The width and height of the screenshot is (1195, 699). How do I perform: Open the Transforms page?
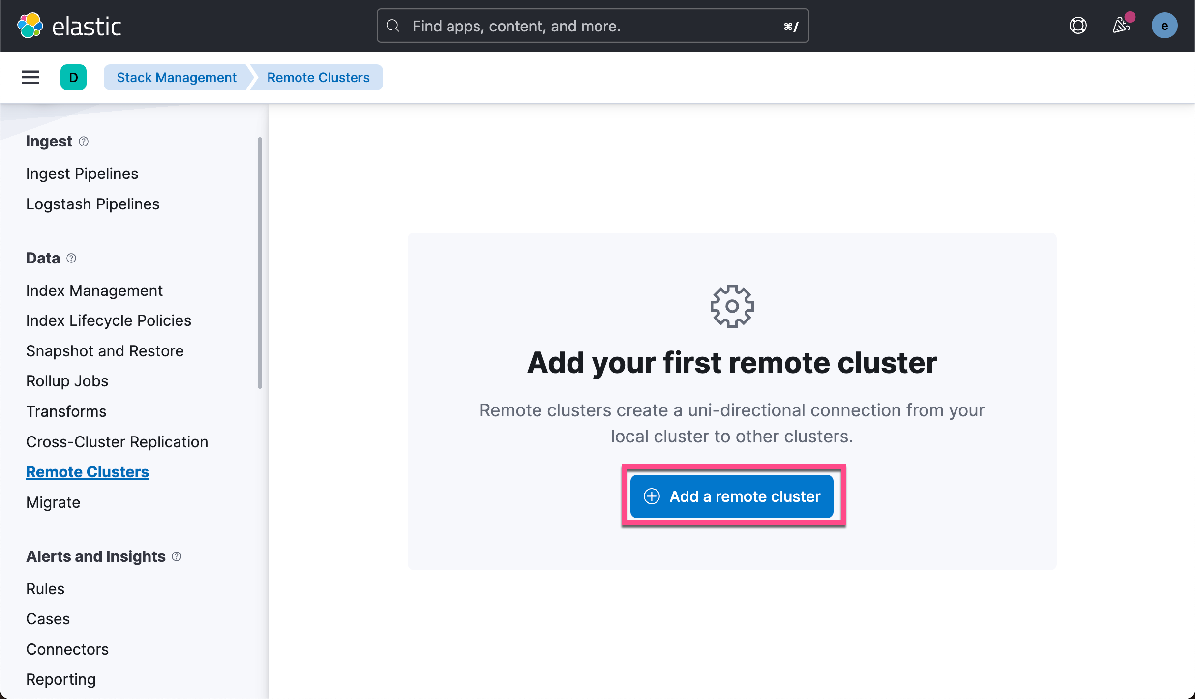pos(66,411)
